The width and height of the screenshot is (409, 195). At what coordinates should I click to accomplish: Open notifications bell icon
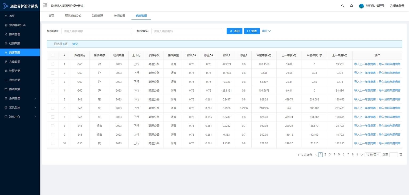click(x=351, y=6)
